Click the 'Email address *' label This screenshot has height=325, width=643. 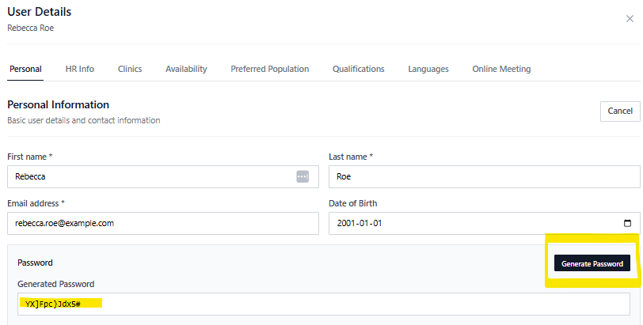36,203
